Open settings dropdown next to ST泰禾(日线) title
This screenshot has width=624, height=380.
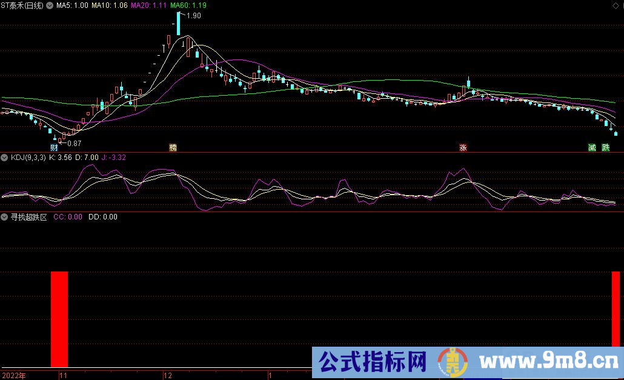pos(49,5)
